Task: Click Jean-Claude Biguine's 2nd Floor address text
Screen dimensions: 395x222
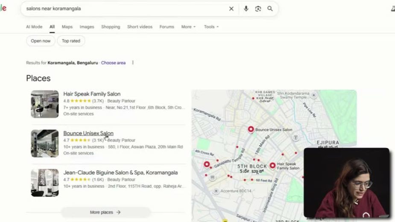Action: (146, 186)
